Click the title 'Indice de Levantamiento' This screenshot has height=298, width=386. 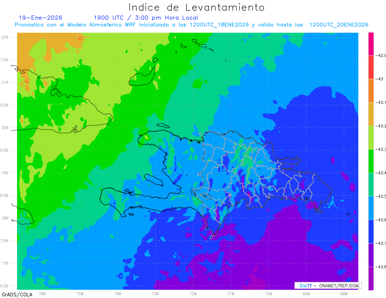(x=196, y=7)
